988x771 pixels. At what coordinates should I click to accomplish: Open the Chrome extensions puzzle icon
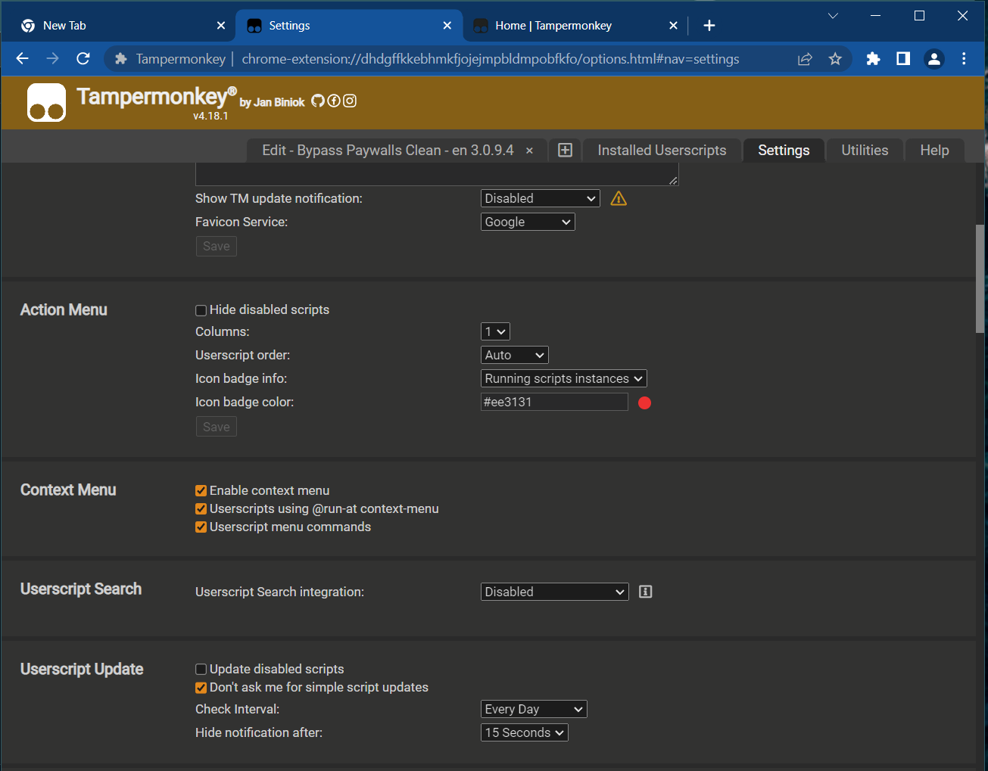873,58
